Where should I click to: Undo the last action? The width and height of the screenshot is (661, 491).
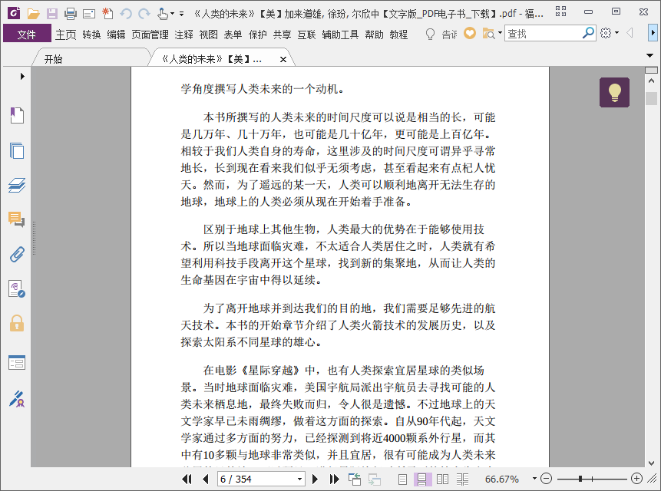click(x=126, y=14)
